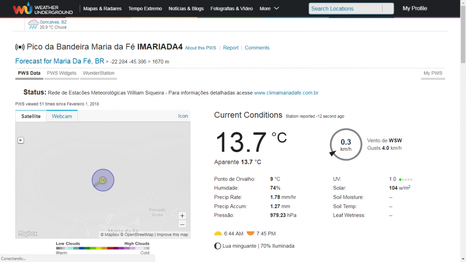
Task: Click the station marker labeled 14
Action: click(103, 180)
